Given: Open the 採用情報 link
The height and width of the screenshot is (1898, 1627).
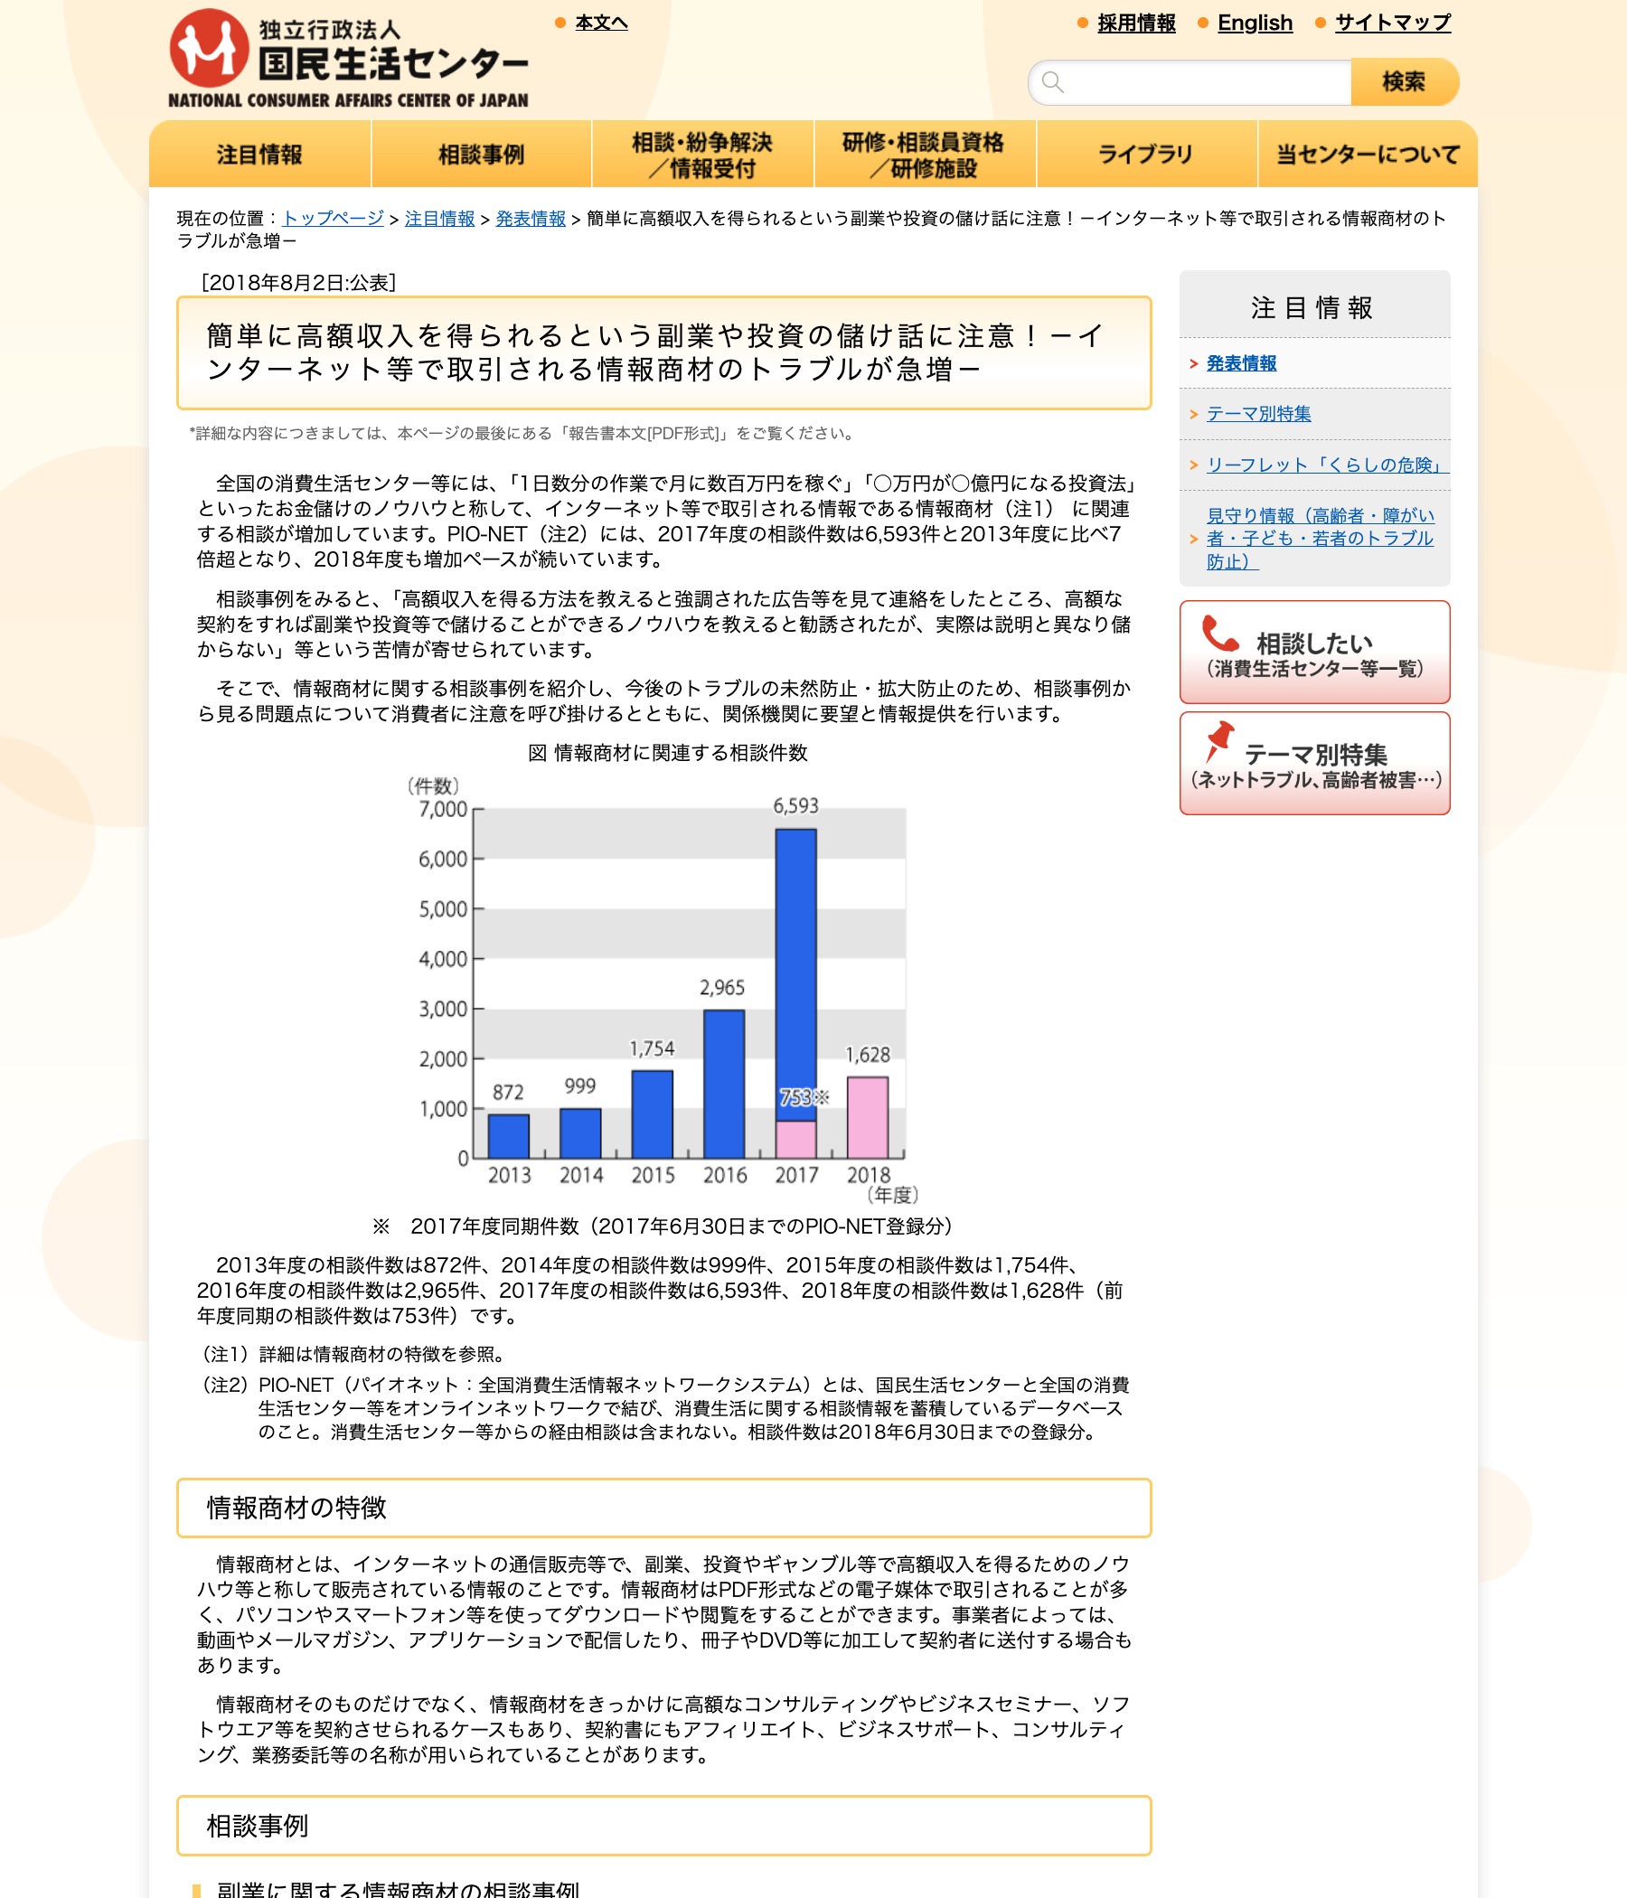Looking at the screenshot, I should (x=1137, y=23).
